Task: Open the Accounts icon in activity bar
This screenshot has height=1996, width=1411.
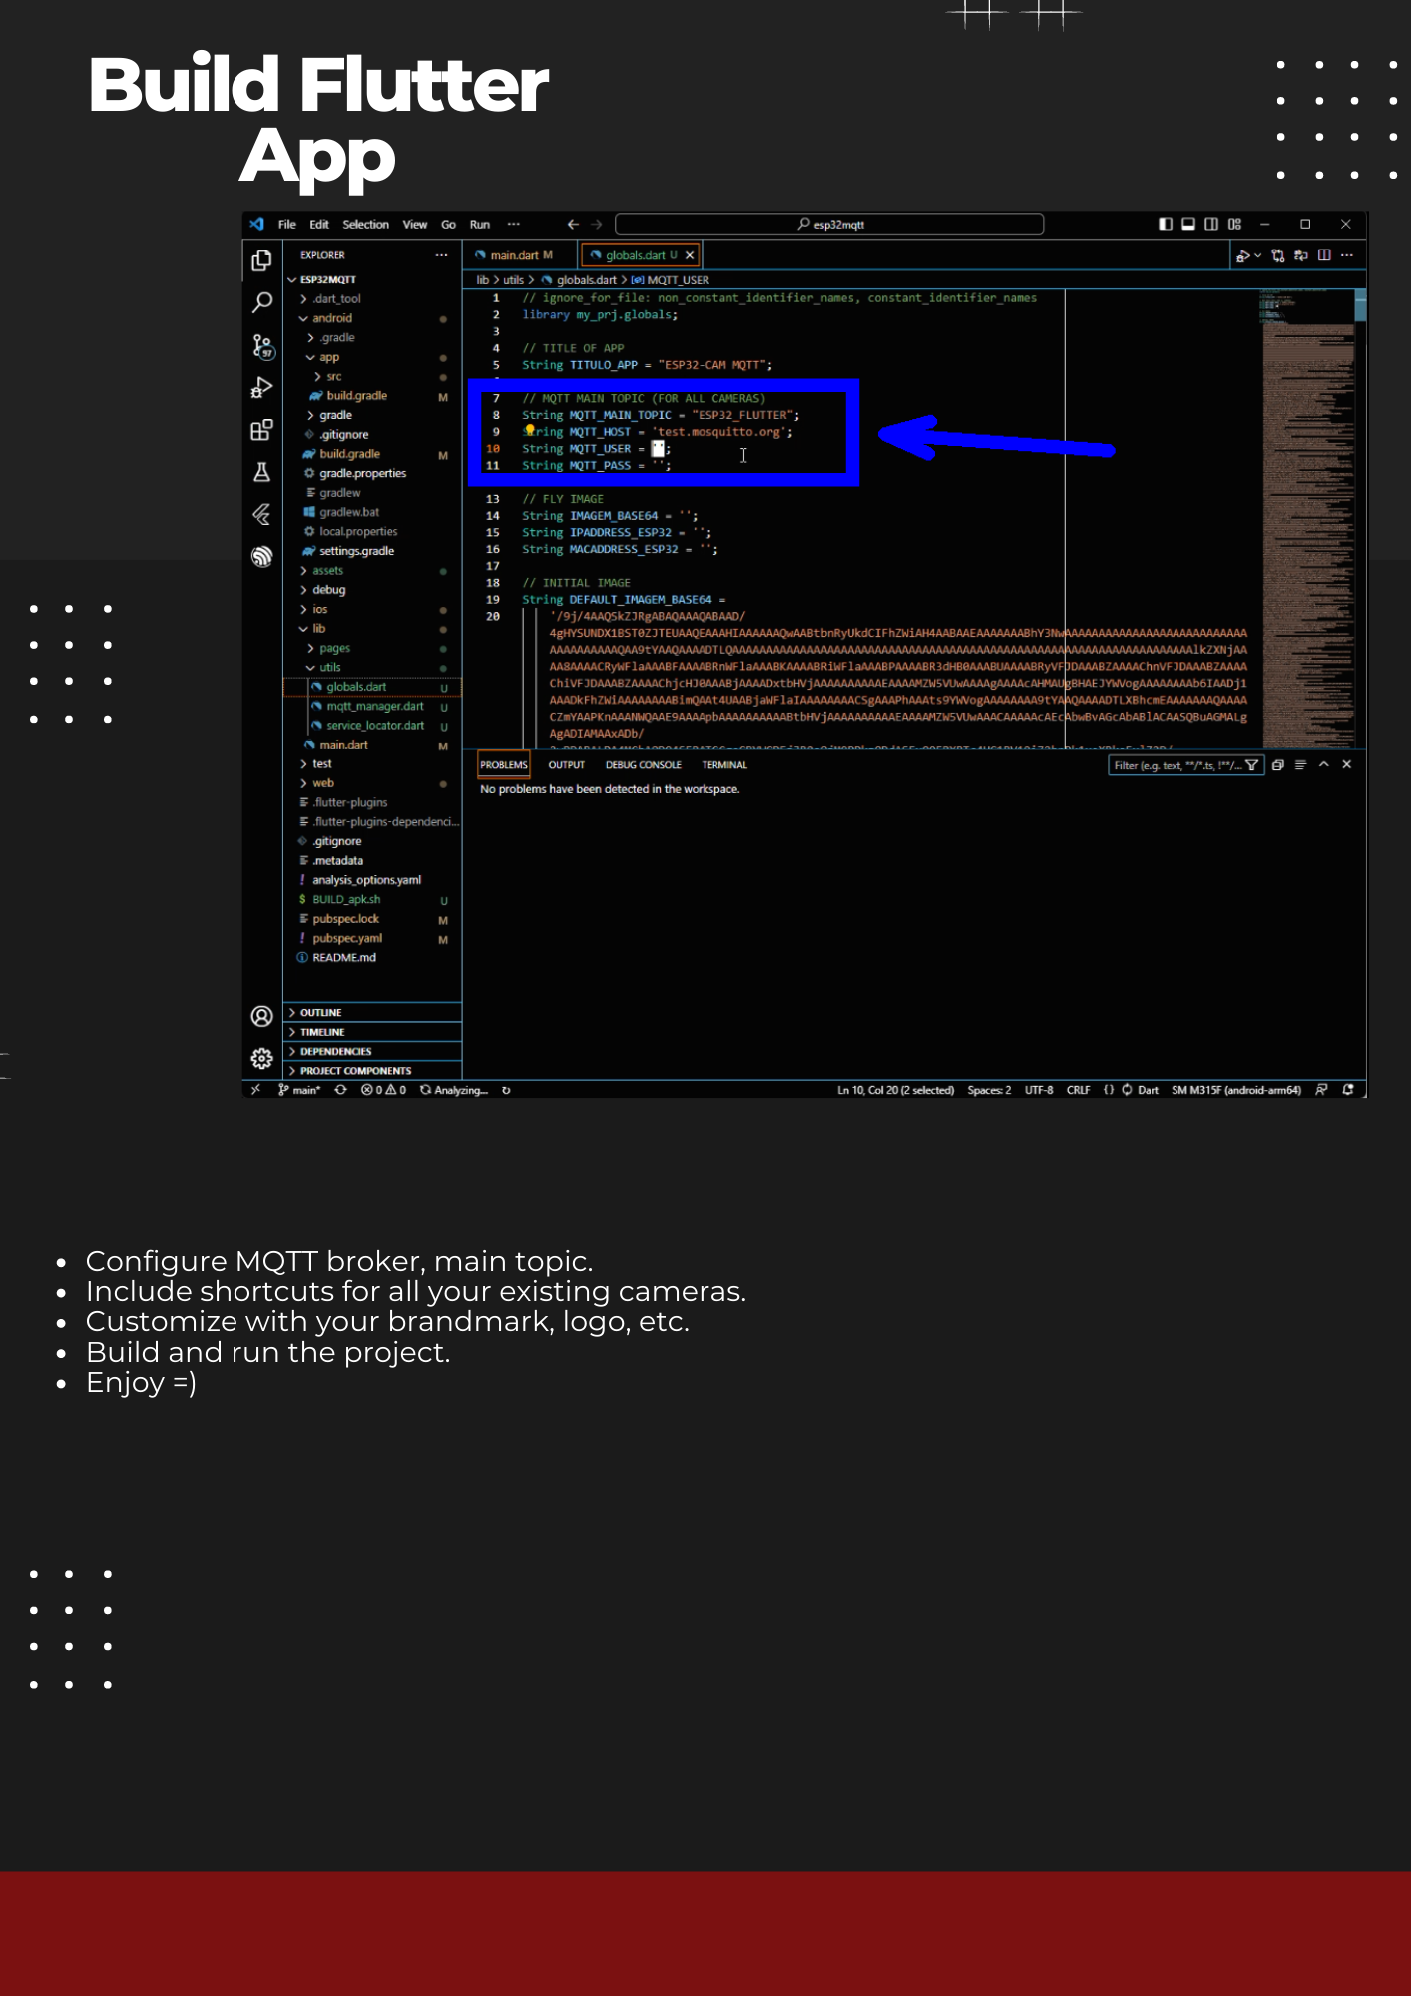Action: [x=261, y=1016]
